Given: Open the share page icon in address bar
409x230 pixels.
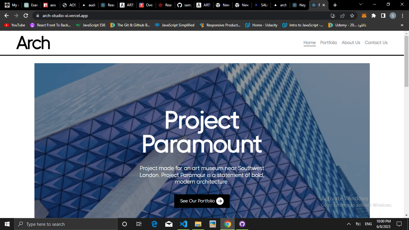Looking at the screenshot, I should tap(343, 16).
